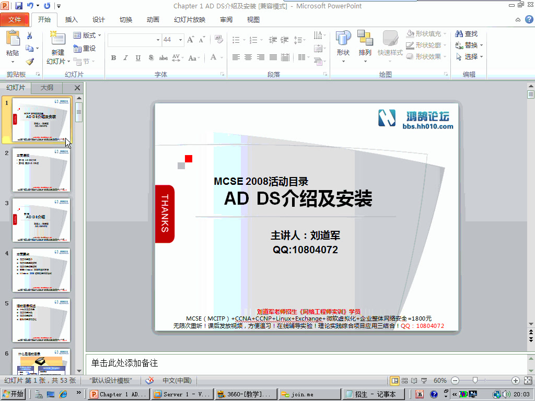Switch to the Slide Show (幻灯片放映) tab
Screen dimensions: 535x401
pyautogui.click(x=190, y=20)
